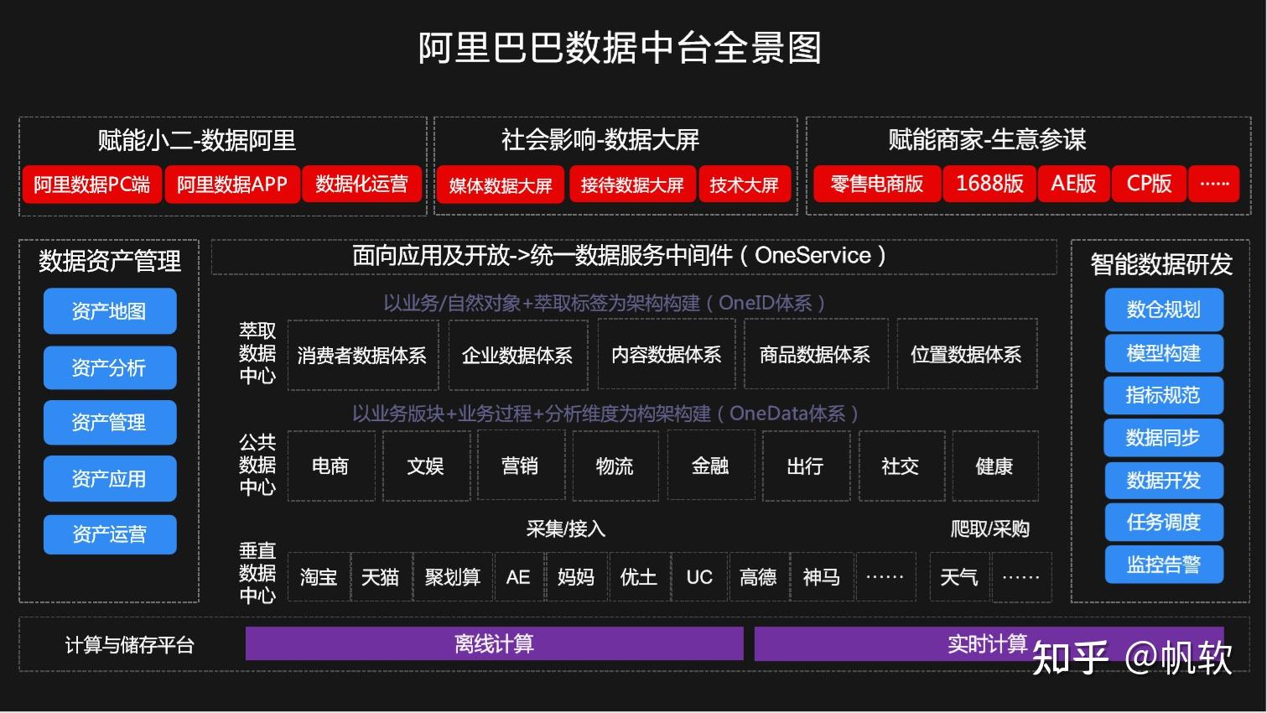Screen dimensions: 1267x713
Task: Select the 高德 cell
Action: 759,577
